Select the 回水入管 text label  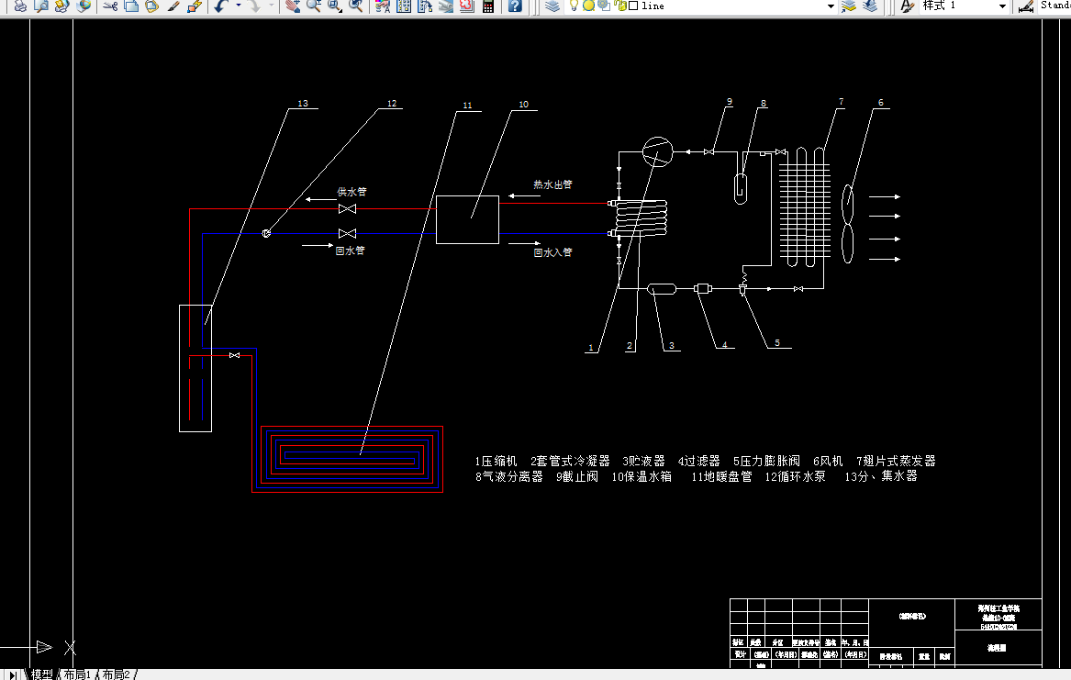tap(552, 252)
